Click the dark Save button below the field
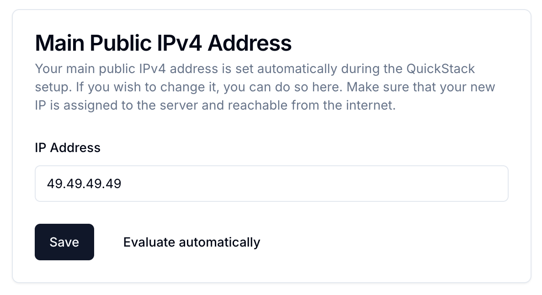The height and width of the screenshot is (295, 542). point(64,242)
